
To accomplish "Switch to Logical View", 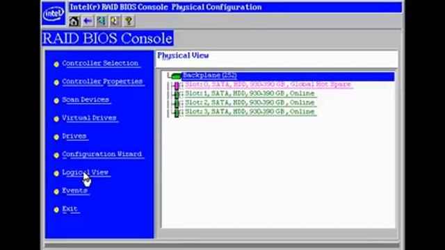I will 86,172.
